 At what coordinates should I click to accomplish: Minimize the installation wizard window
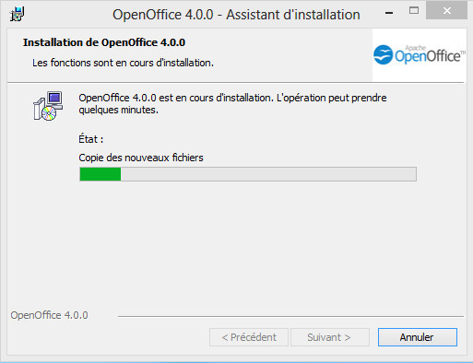(x=389, y=13)
